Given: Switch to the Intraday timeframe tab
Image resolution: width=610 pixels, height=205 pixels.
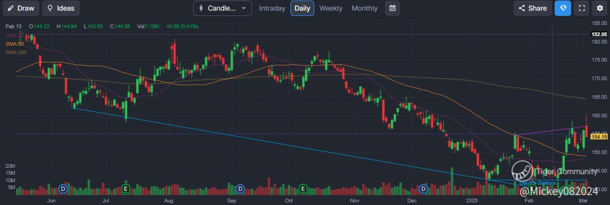Looking at the screenshot, I should click(272, 8).
